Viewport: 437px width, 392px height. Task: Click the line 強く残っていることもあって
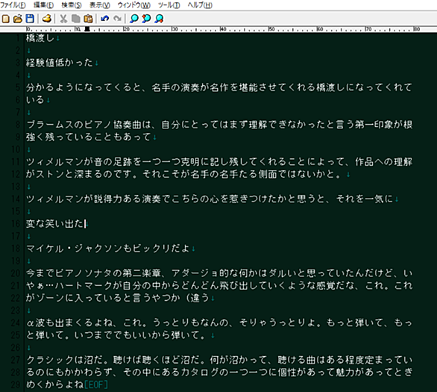(x=89, y=137)
